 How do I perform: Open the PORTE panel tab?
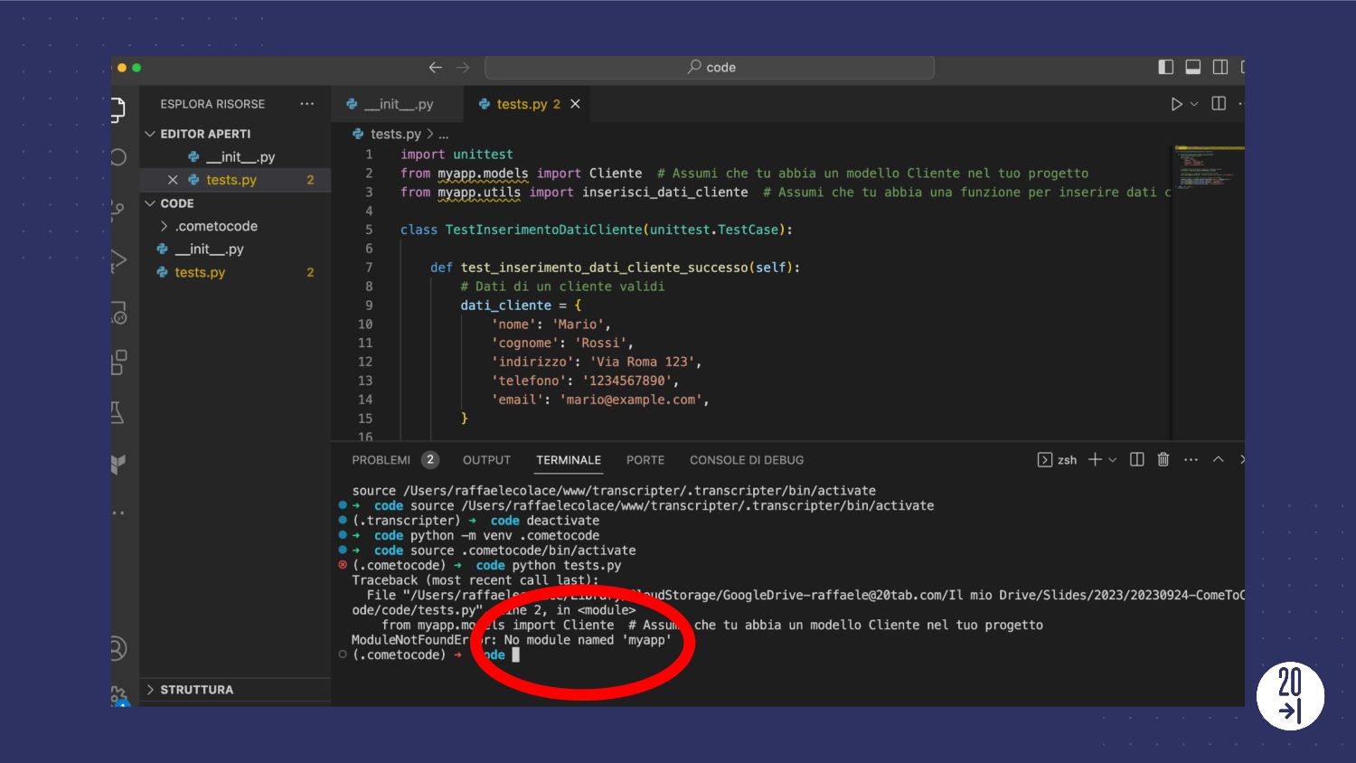click(645, 460)
